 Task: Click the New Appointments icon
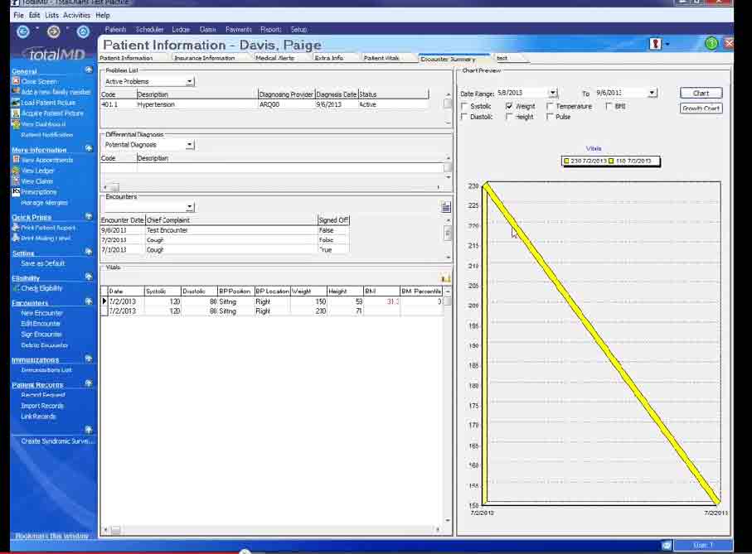point(16,160)
